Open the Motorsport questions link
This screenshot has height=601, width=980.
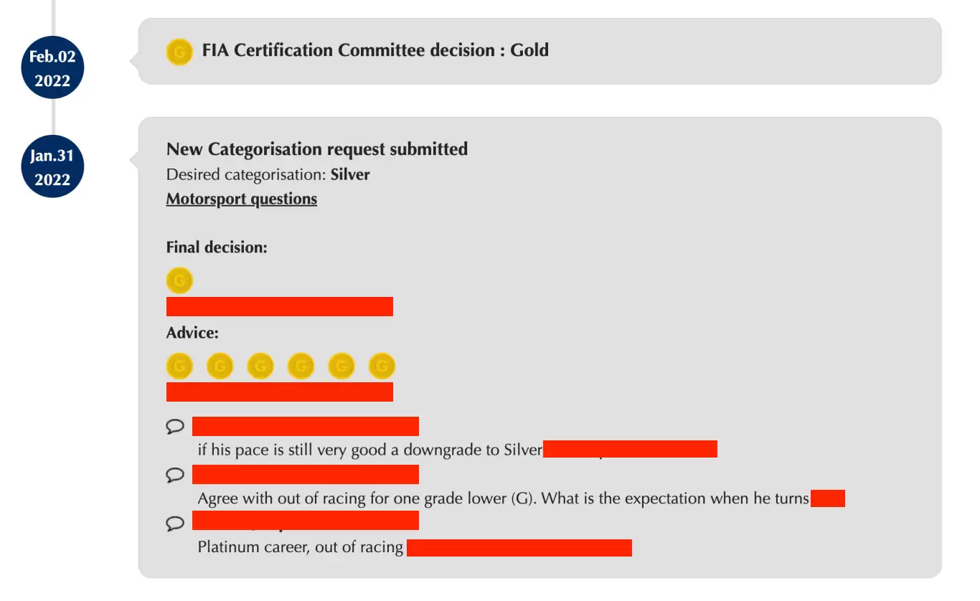point(242,199)
